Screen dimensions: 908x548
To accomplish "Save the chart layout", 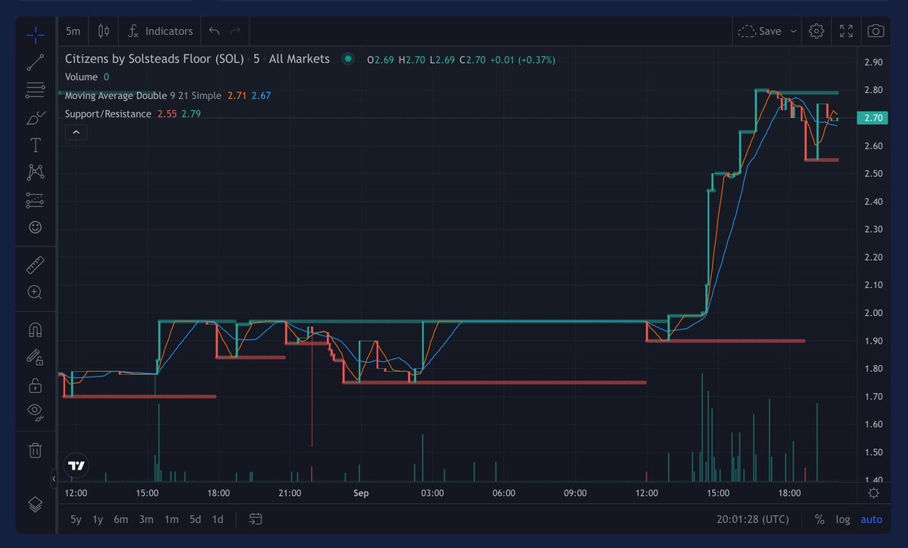I will (x=760, y=31).
